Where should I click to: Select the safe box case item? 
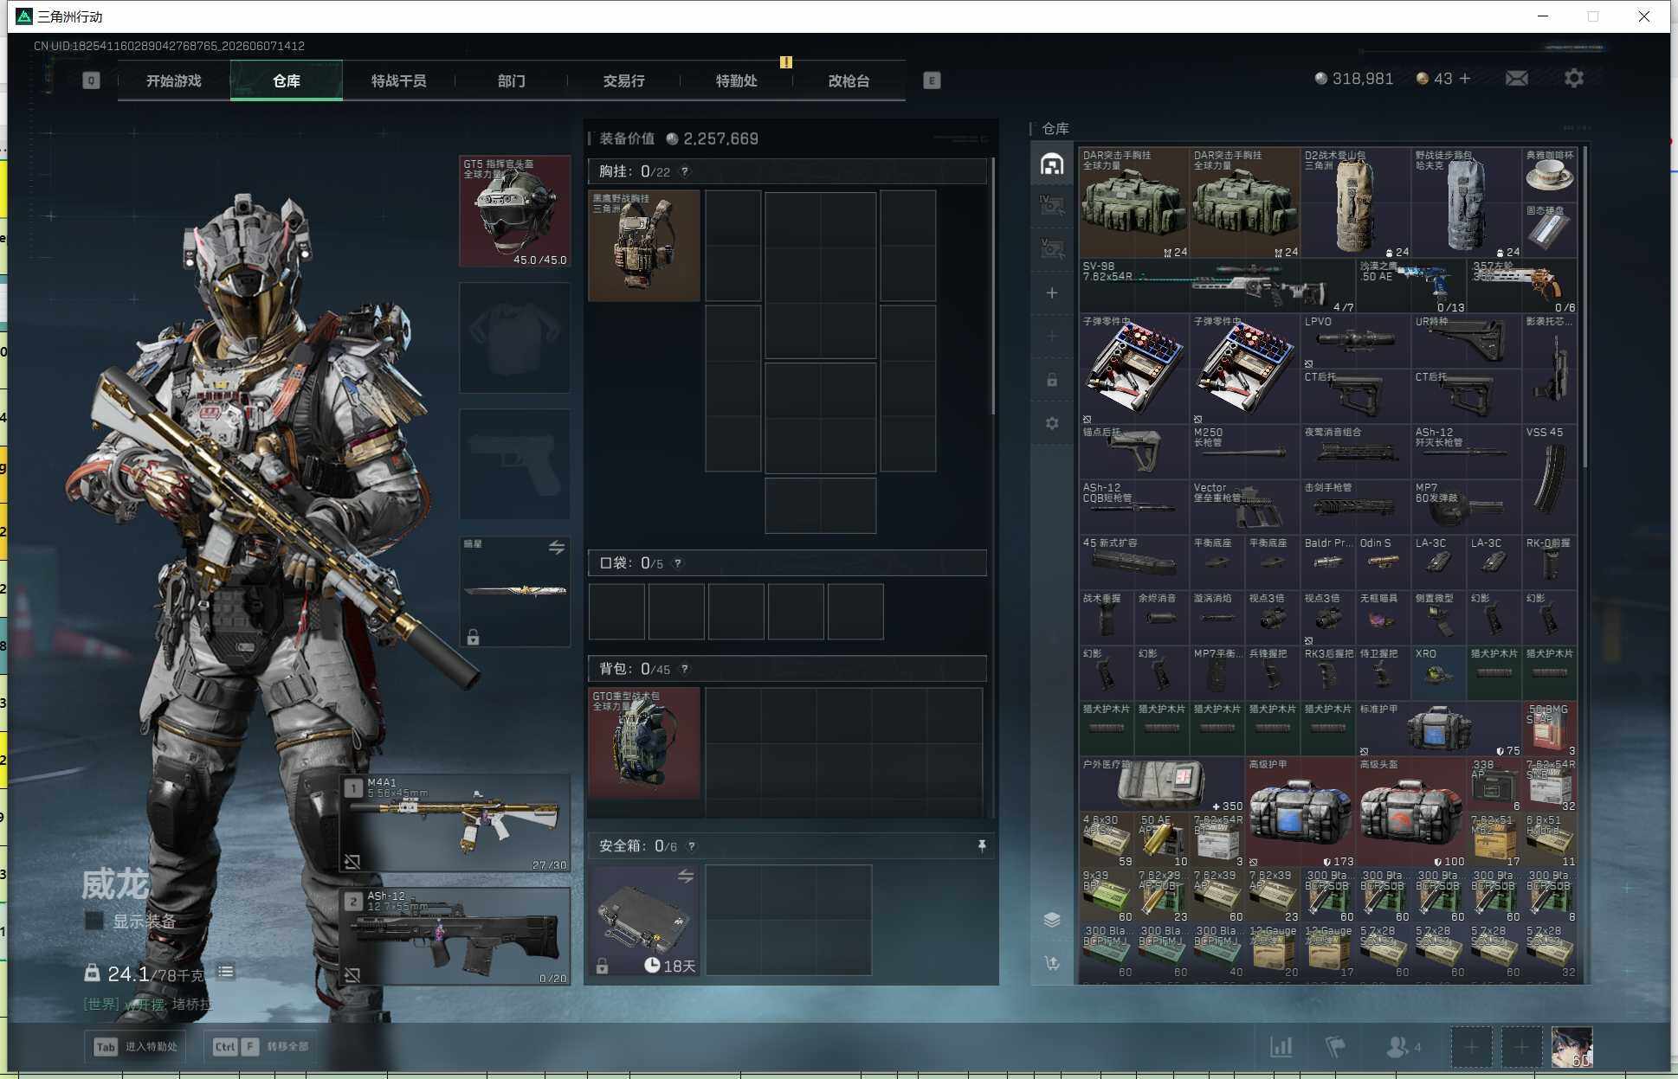(x=644, y=921)
